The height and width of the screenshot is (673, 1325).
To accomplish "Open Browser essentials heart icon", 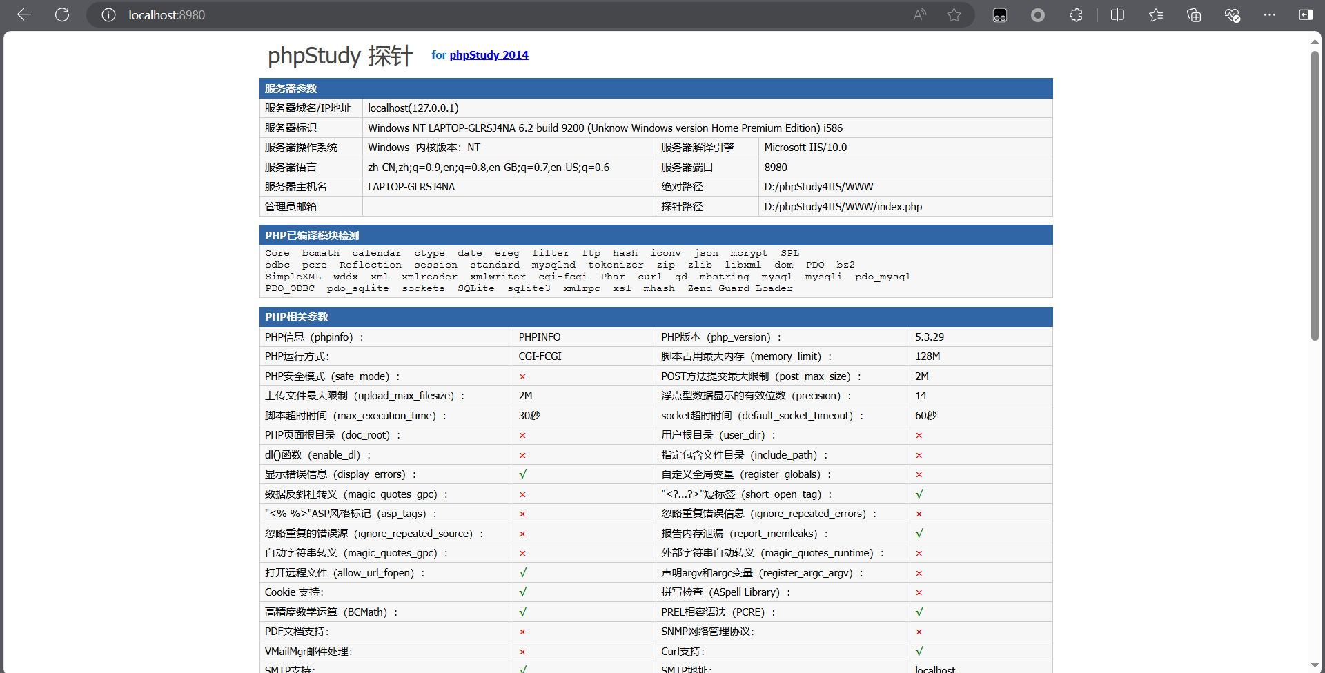I will coord(1232,14).
